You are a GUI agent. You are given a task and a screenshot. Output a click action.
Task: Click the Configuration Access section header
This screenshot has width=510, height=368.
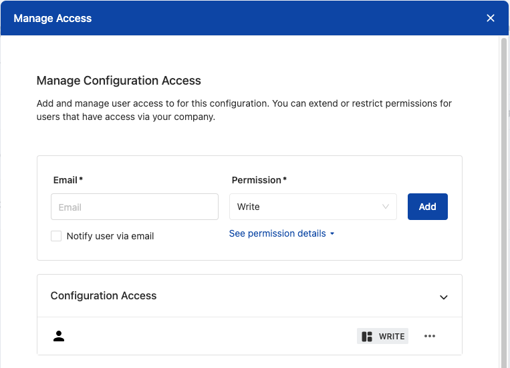point(249,296)
